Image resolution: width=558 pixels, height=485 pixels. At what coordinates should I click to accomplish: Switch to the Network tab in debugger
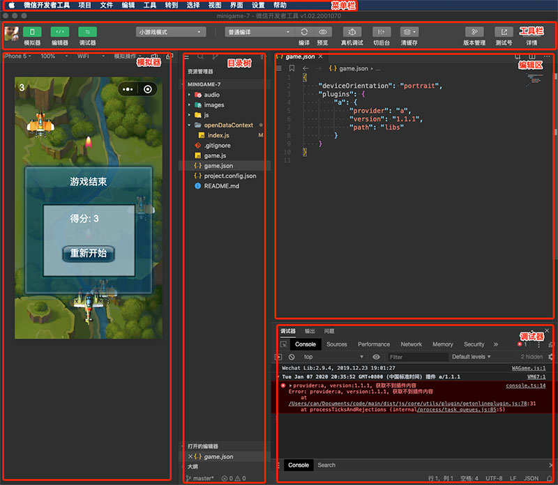[411, 344]
